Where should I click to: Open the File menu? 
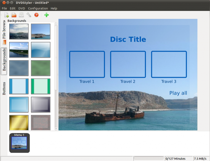[x=4, y=8]
